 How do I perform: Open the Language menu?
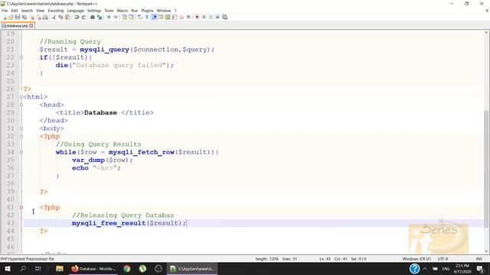pos(75,11)
